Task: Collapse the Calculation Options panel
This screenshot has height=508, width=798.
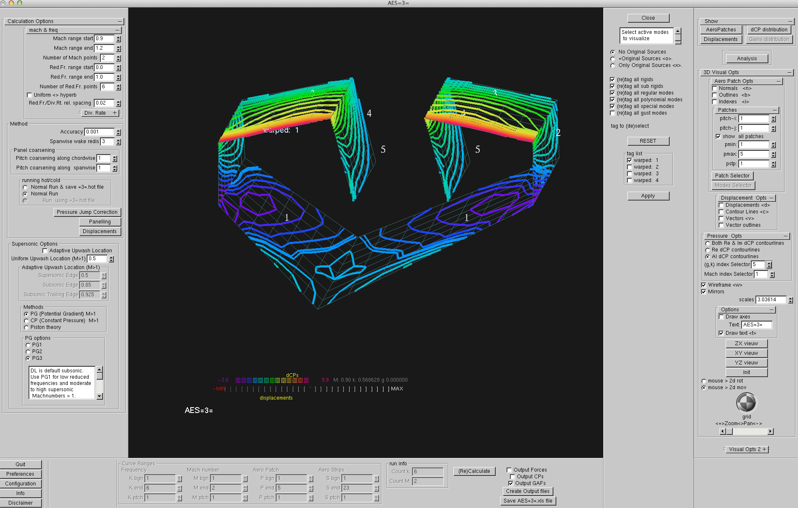Action: pyautogui.click(x=120, y=21)
